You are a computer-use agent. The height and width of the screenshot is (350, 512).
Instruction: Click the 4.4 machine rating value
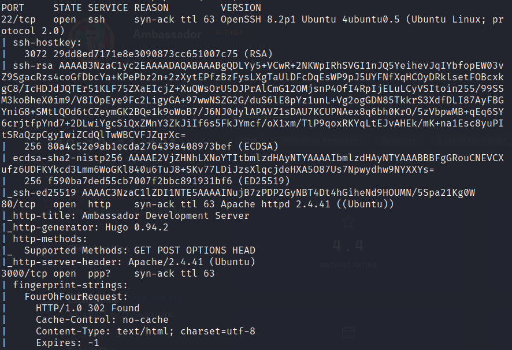coord(348,246)
